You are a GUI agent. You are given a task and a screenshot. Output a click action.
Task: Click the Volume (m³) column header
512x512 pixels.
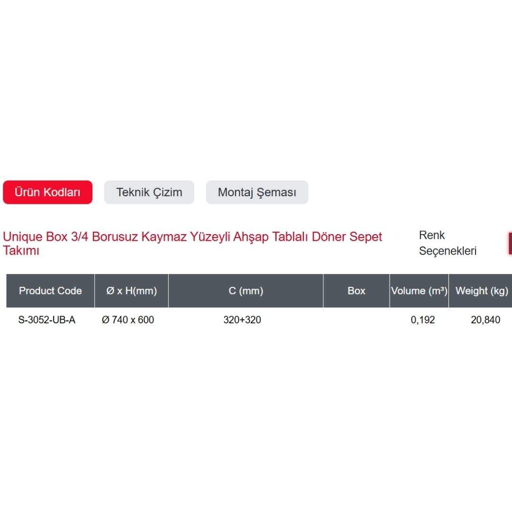click(x=419, y=291)
